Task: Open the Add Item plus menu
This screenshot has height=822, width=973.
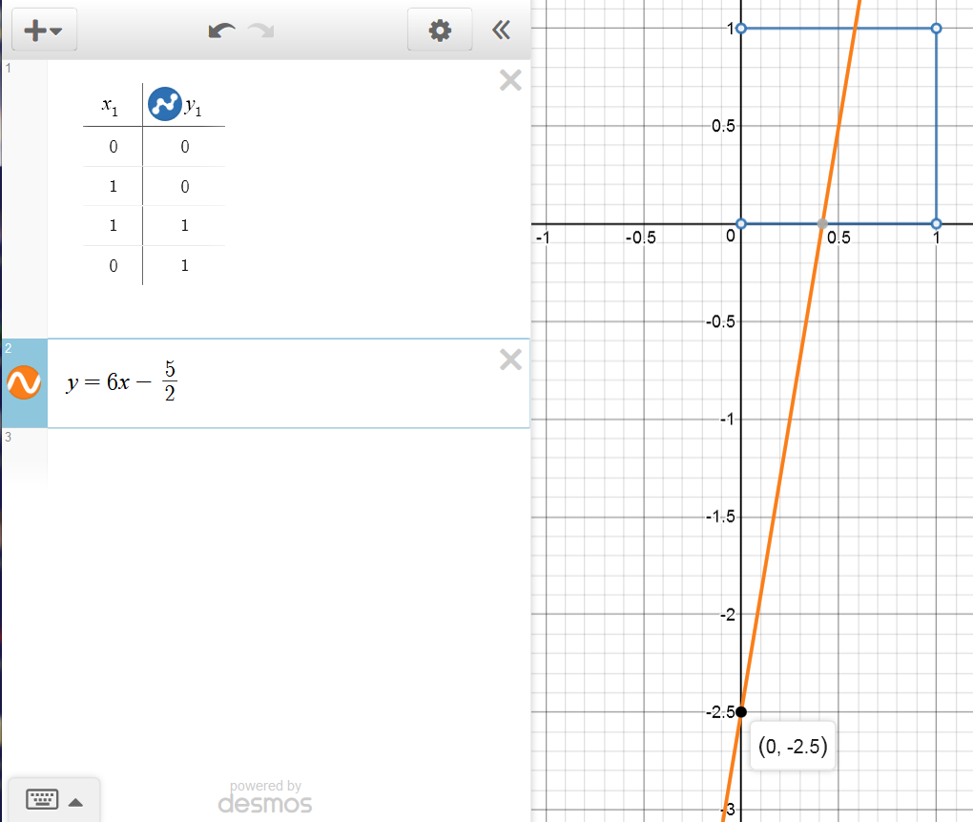Action: pos(43,31)
